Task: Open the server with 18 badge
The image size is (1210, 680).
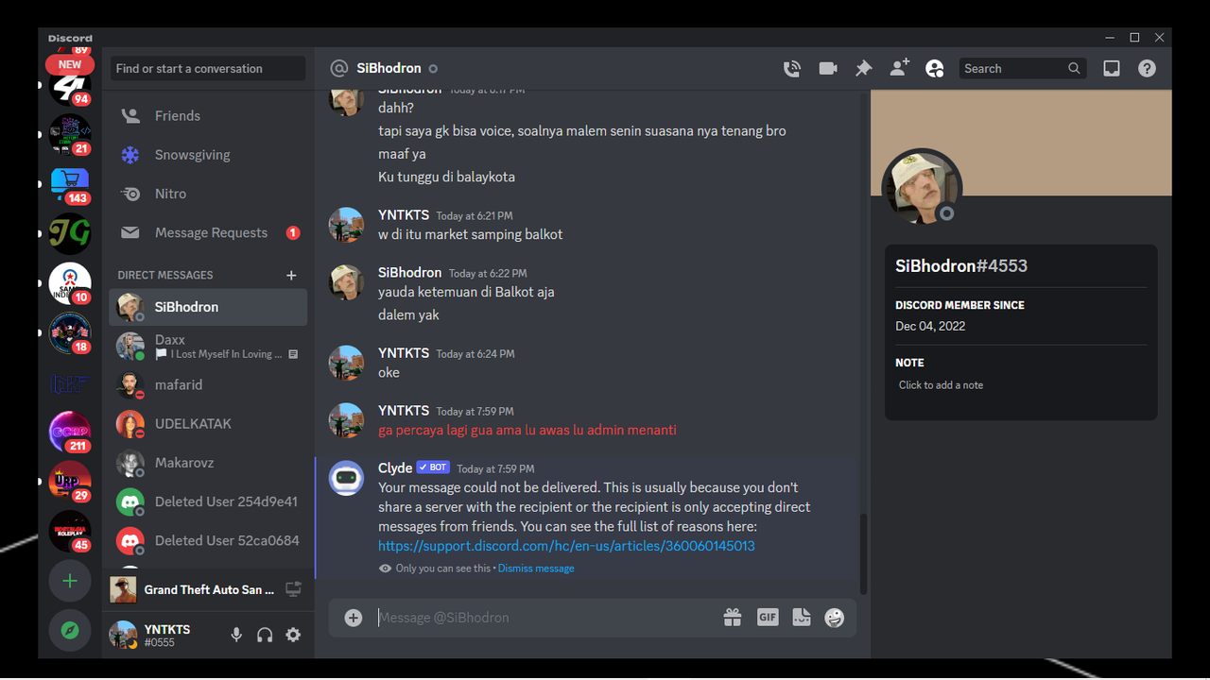Action: pos(70,332)
